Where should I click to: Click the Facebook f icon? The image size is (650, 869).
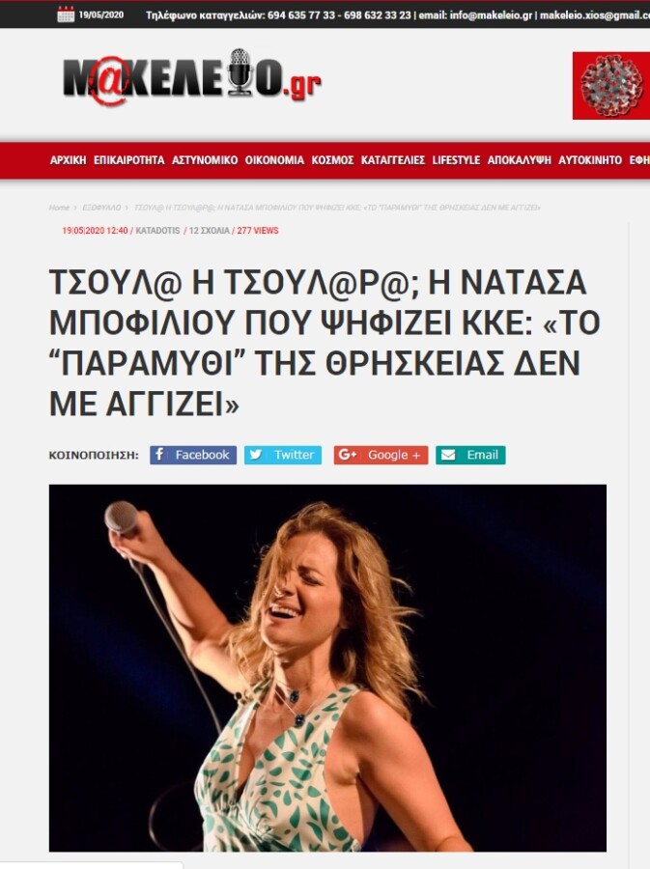pos(159,455)
